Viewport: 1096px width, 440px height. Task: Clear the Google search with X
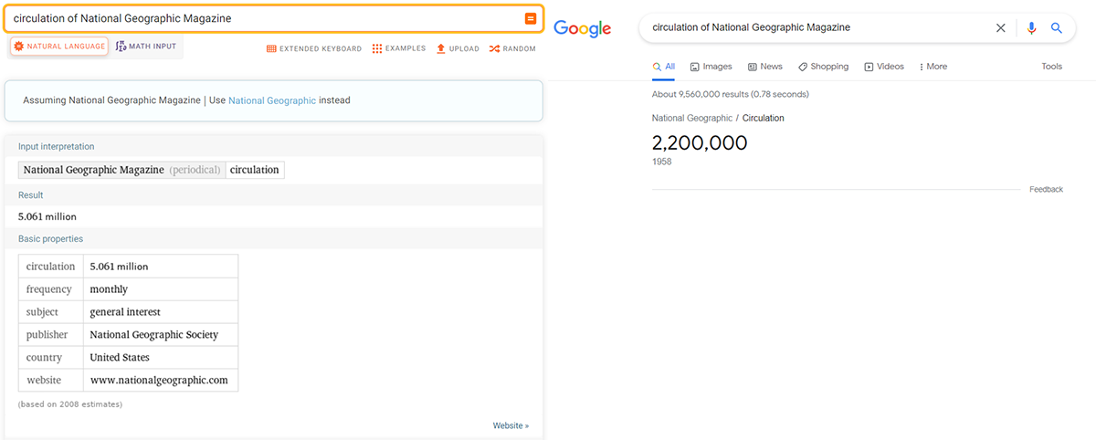1001,28
